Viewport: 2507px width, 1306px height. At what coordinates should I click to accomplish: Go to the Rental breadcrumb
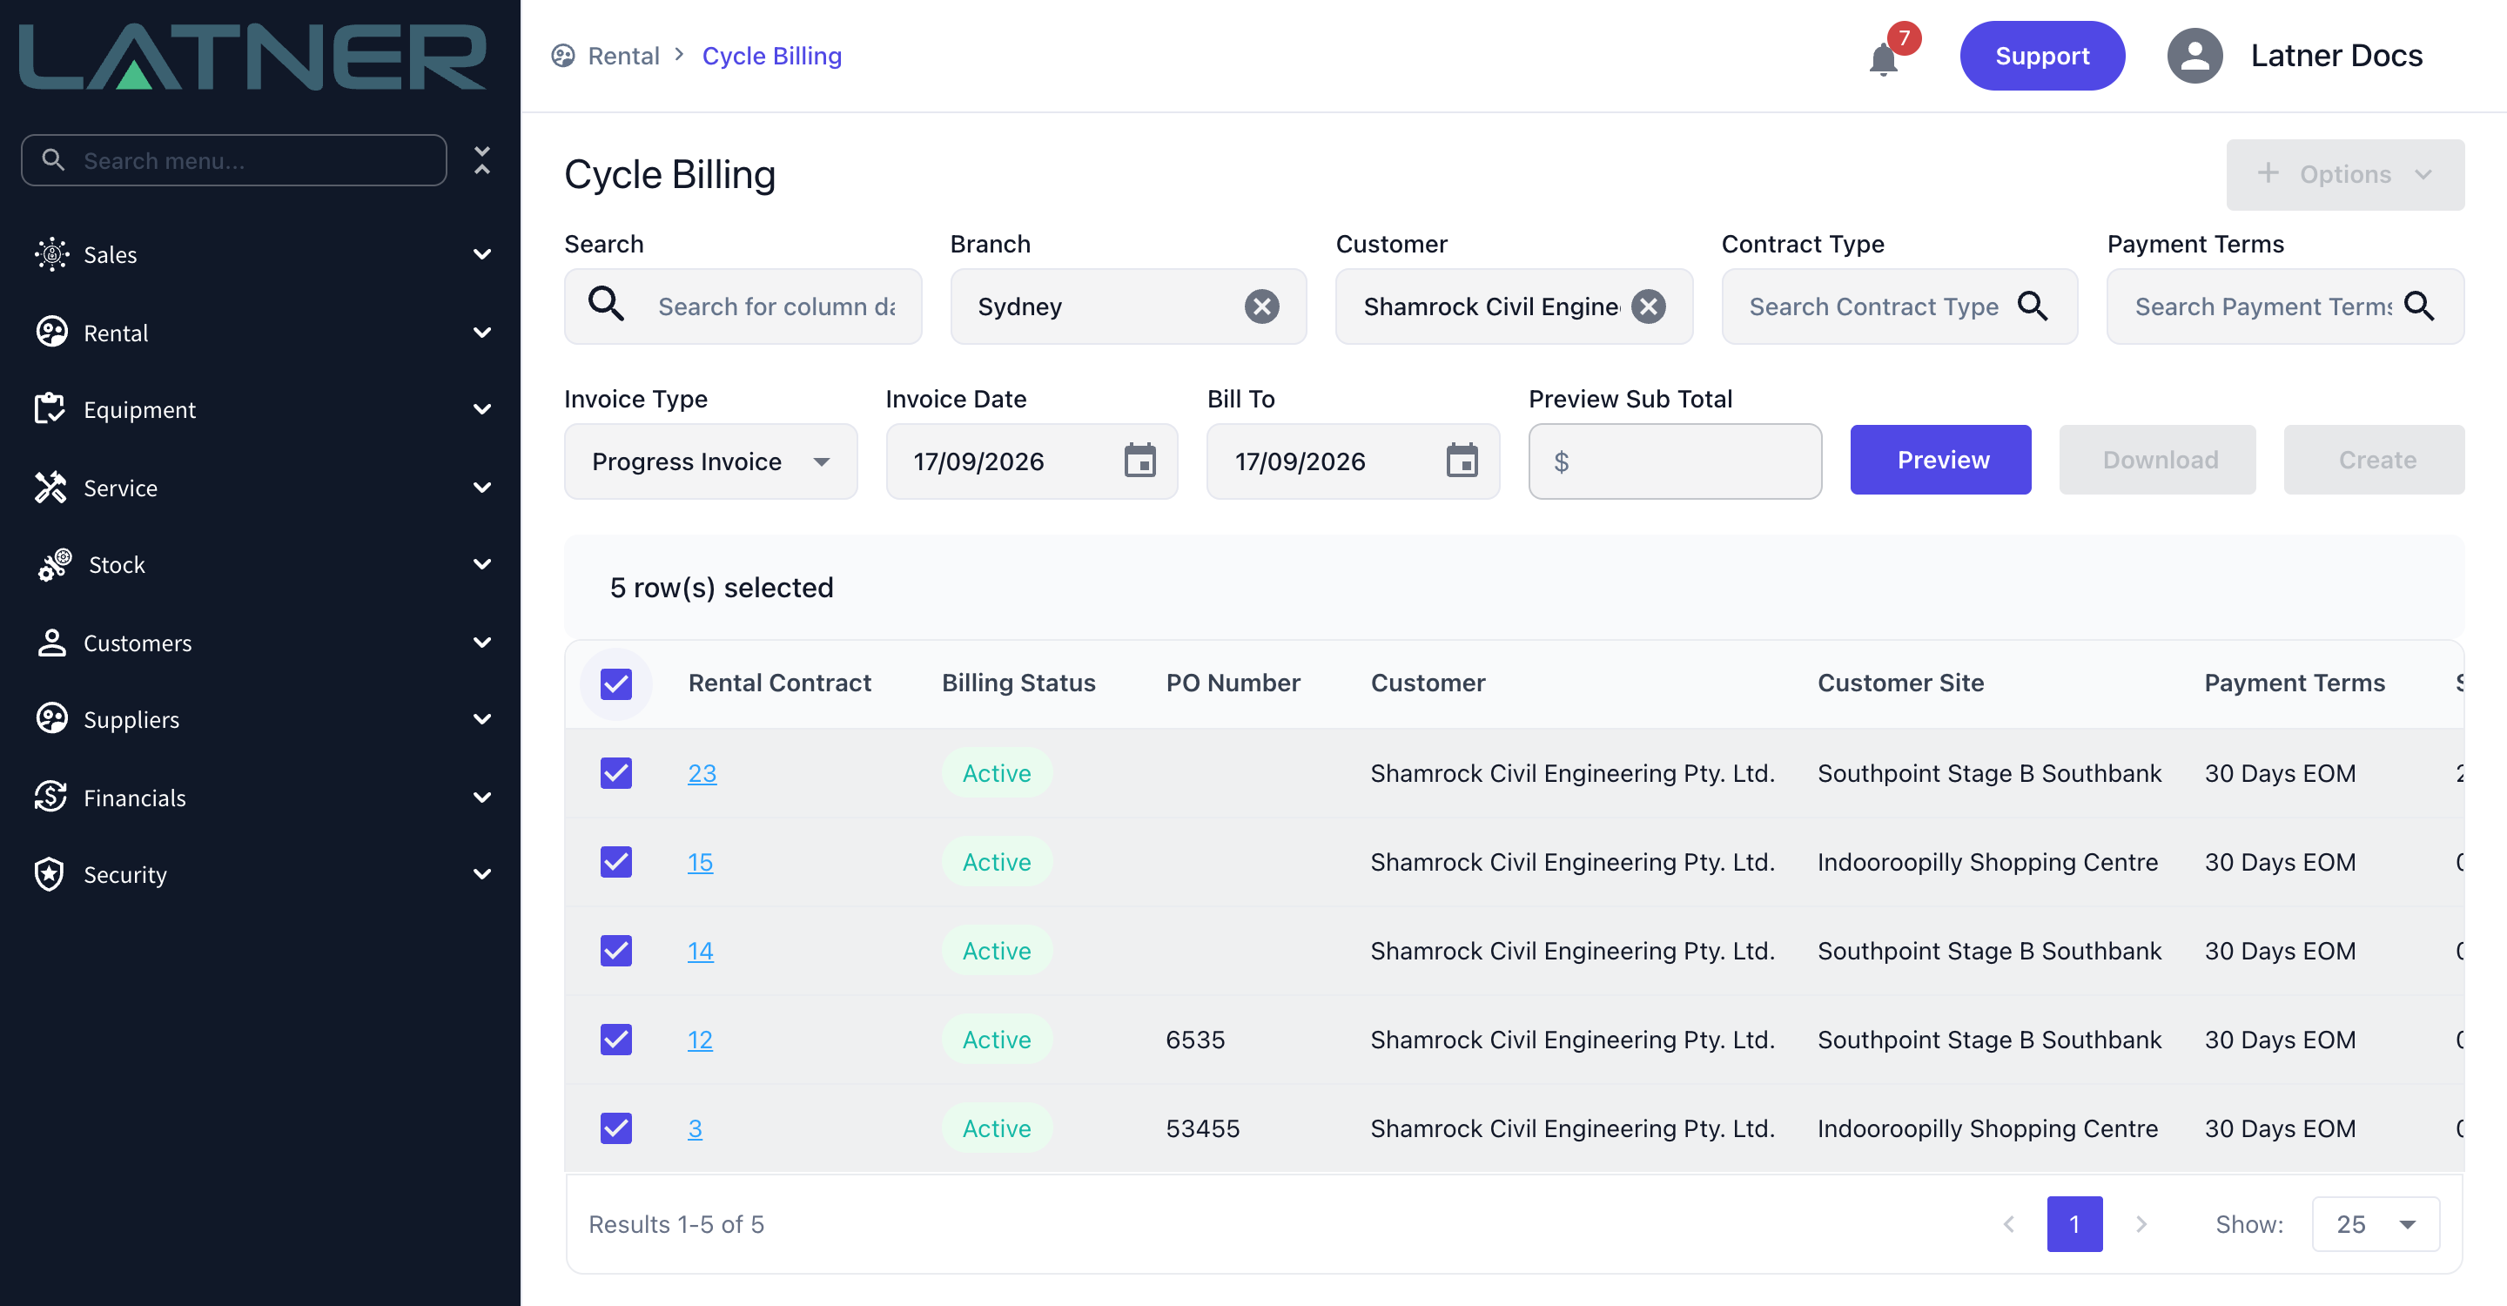click(623, 57)
